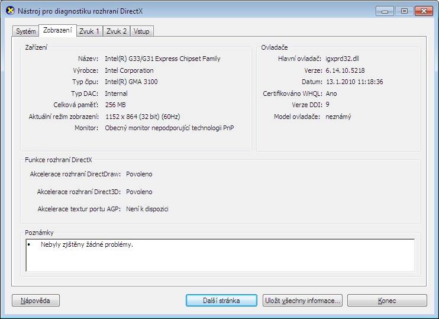Switch to the Systém tab

click(26, 31)
